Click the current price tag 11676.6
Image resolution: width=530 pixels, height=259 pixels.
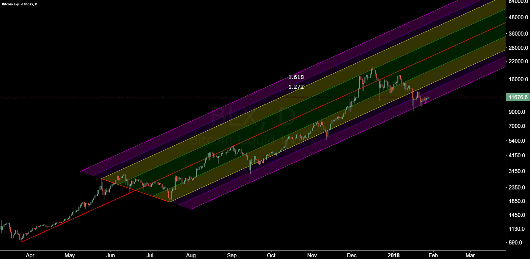[517, 97]
